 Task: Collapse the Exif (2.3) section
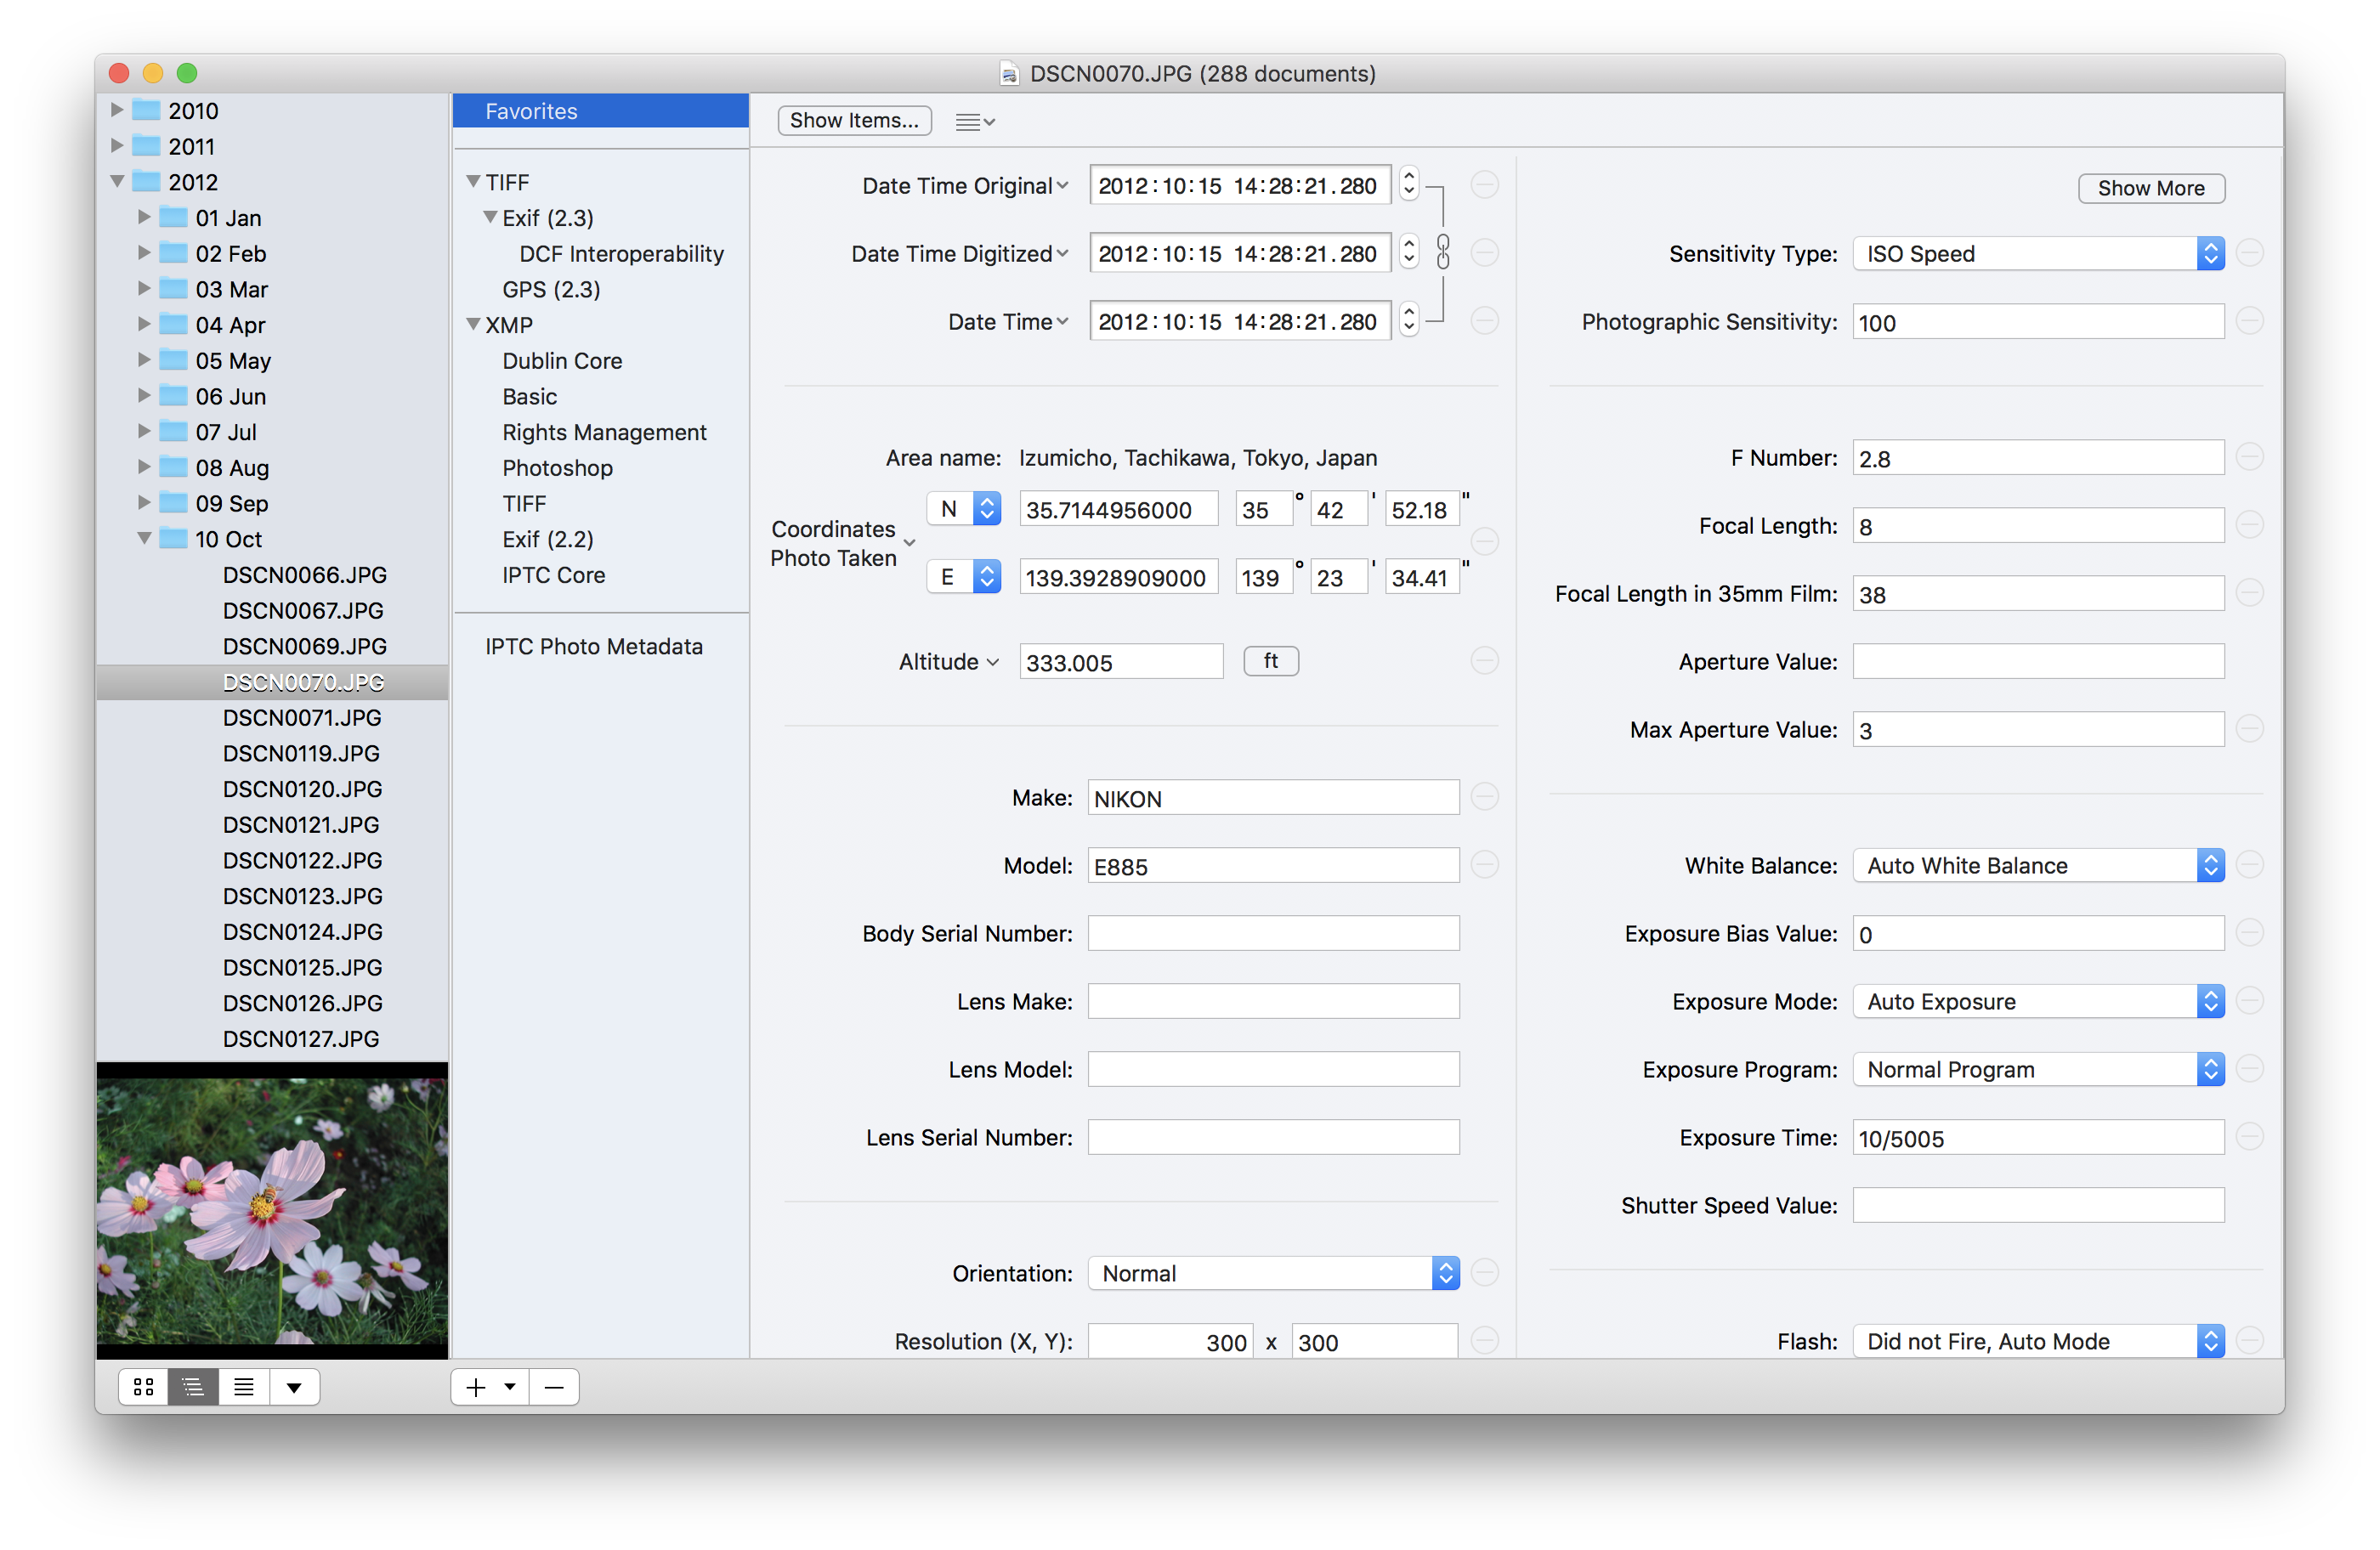coord(490,217)
